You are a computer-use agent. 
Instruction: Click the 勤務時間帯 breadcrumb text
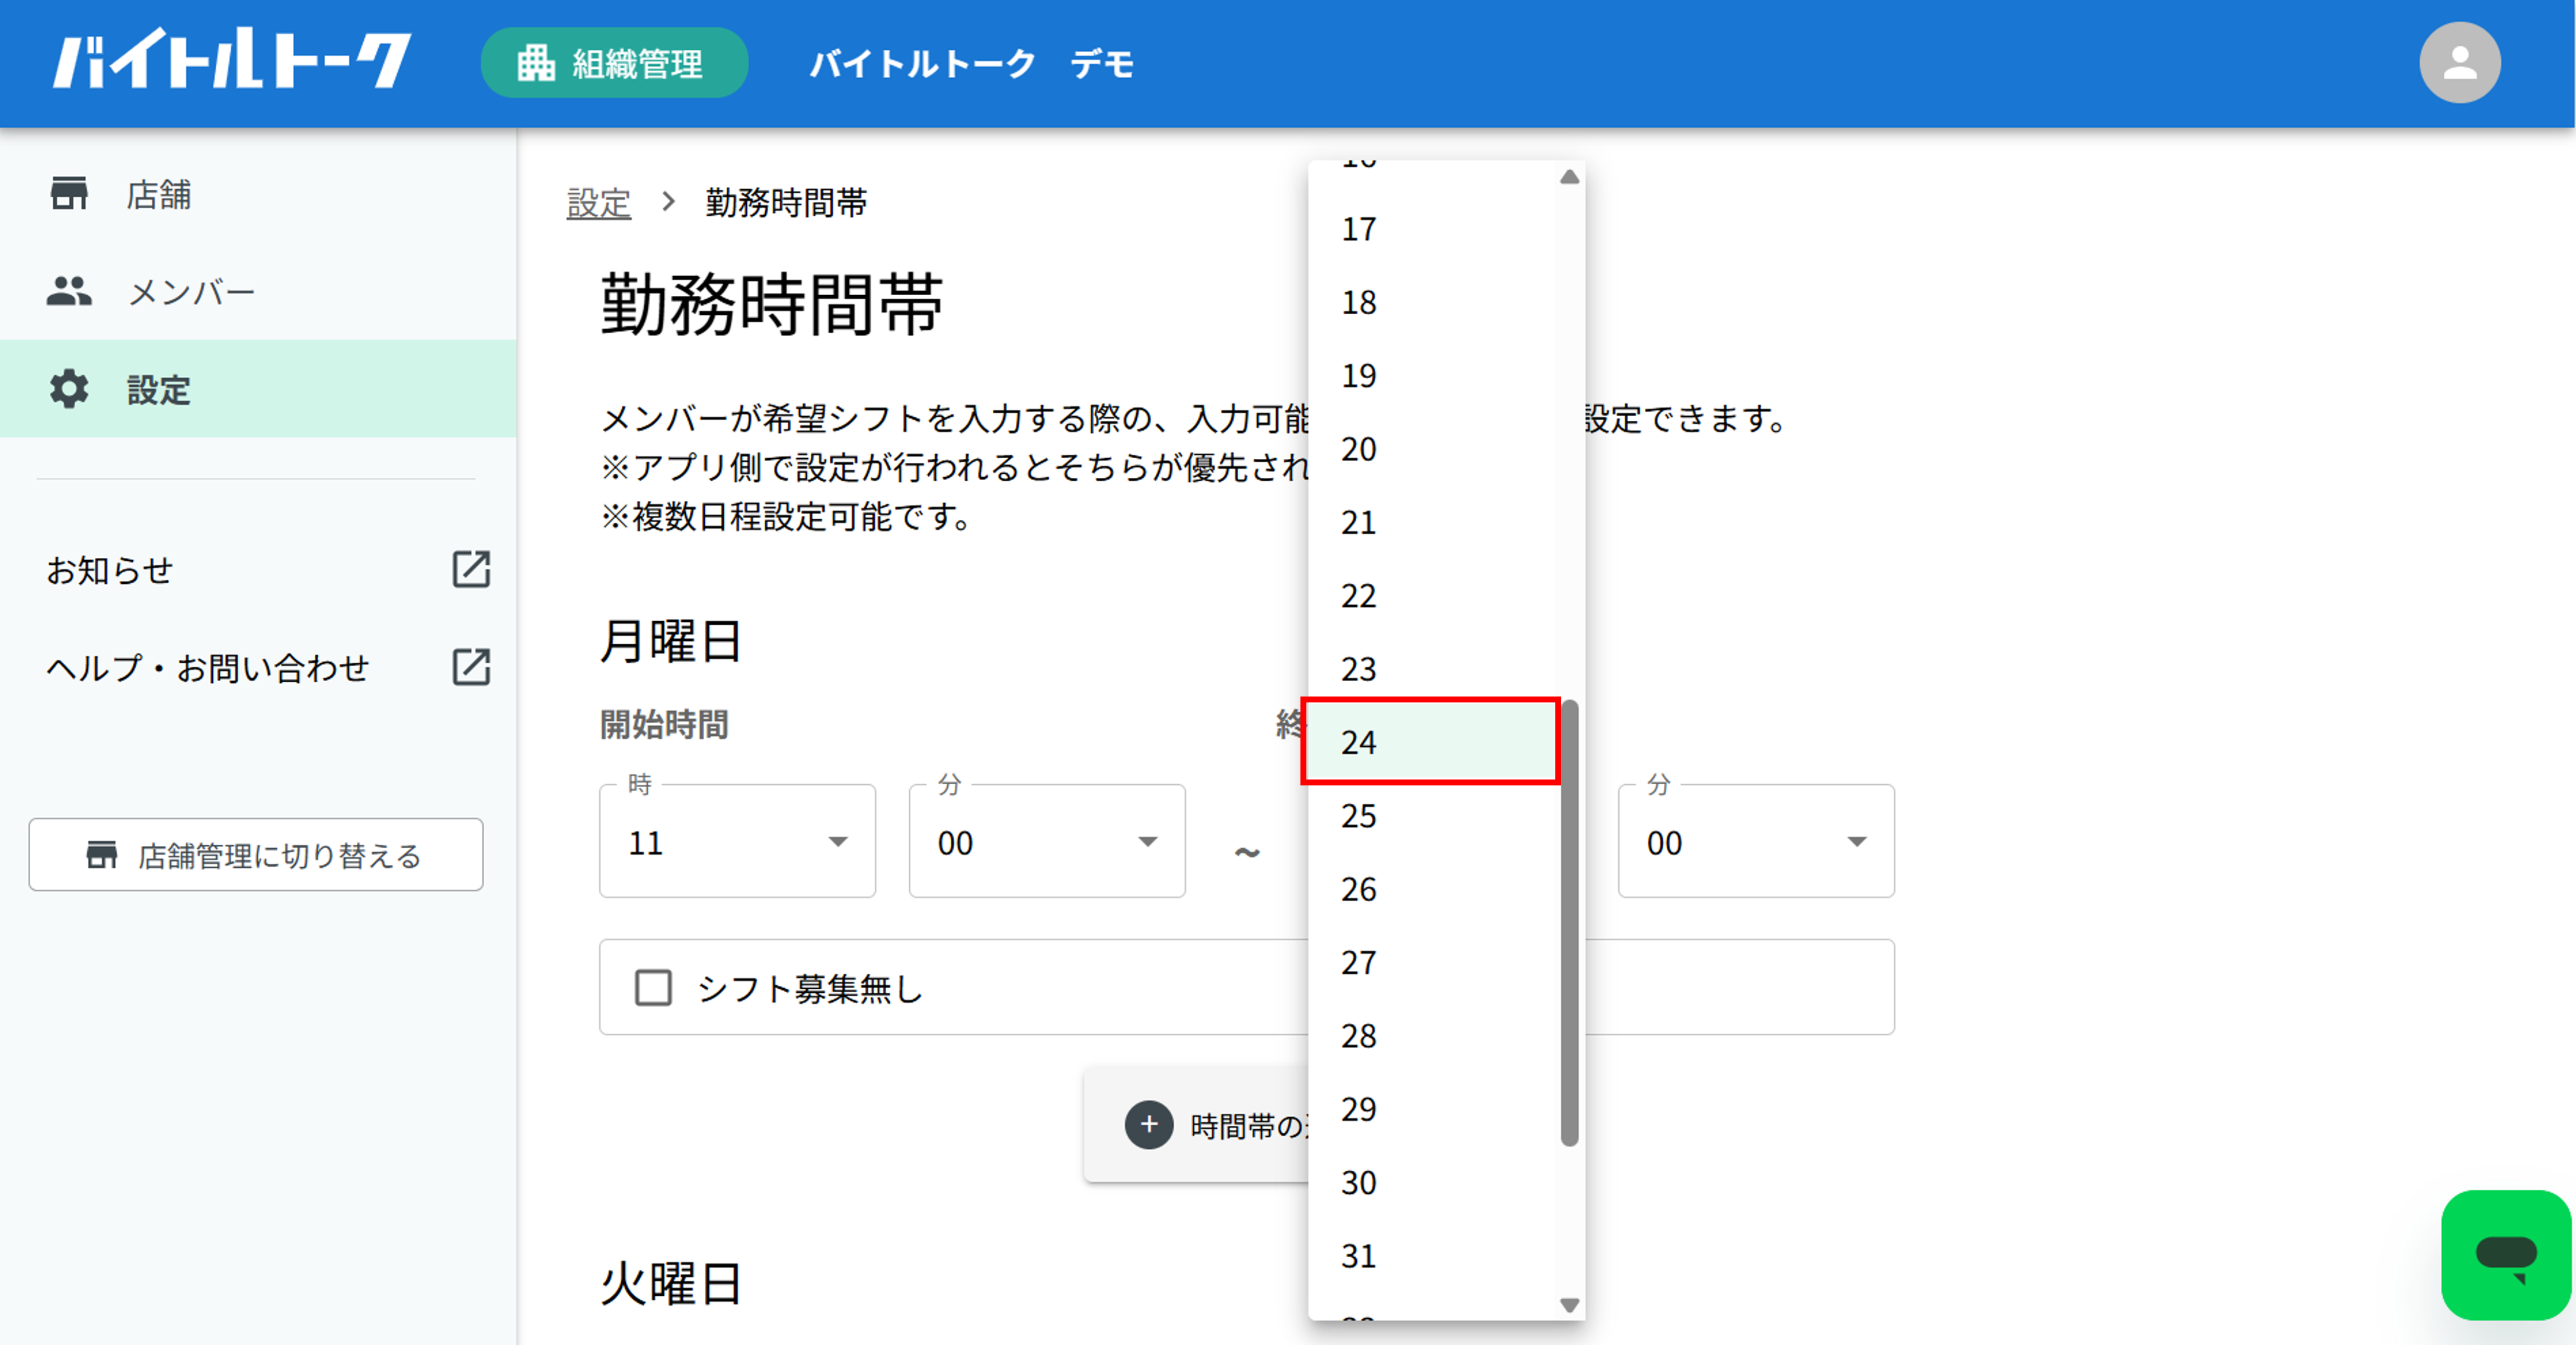(786, 203)
